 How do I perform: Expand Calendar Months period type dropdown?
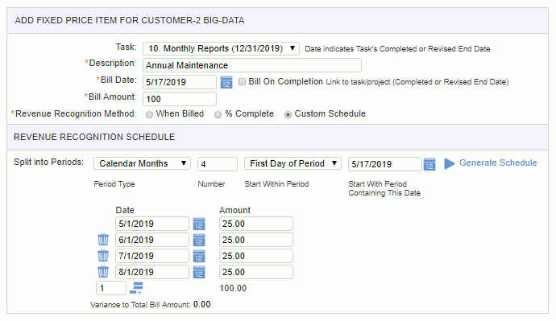click(x=142, y=163)
